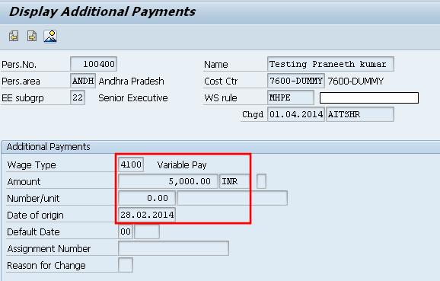Screen dimensions: 440x281
Task: Select the Display Additional Payments title
Action: pos(103,11)
